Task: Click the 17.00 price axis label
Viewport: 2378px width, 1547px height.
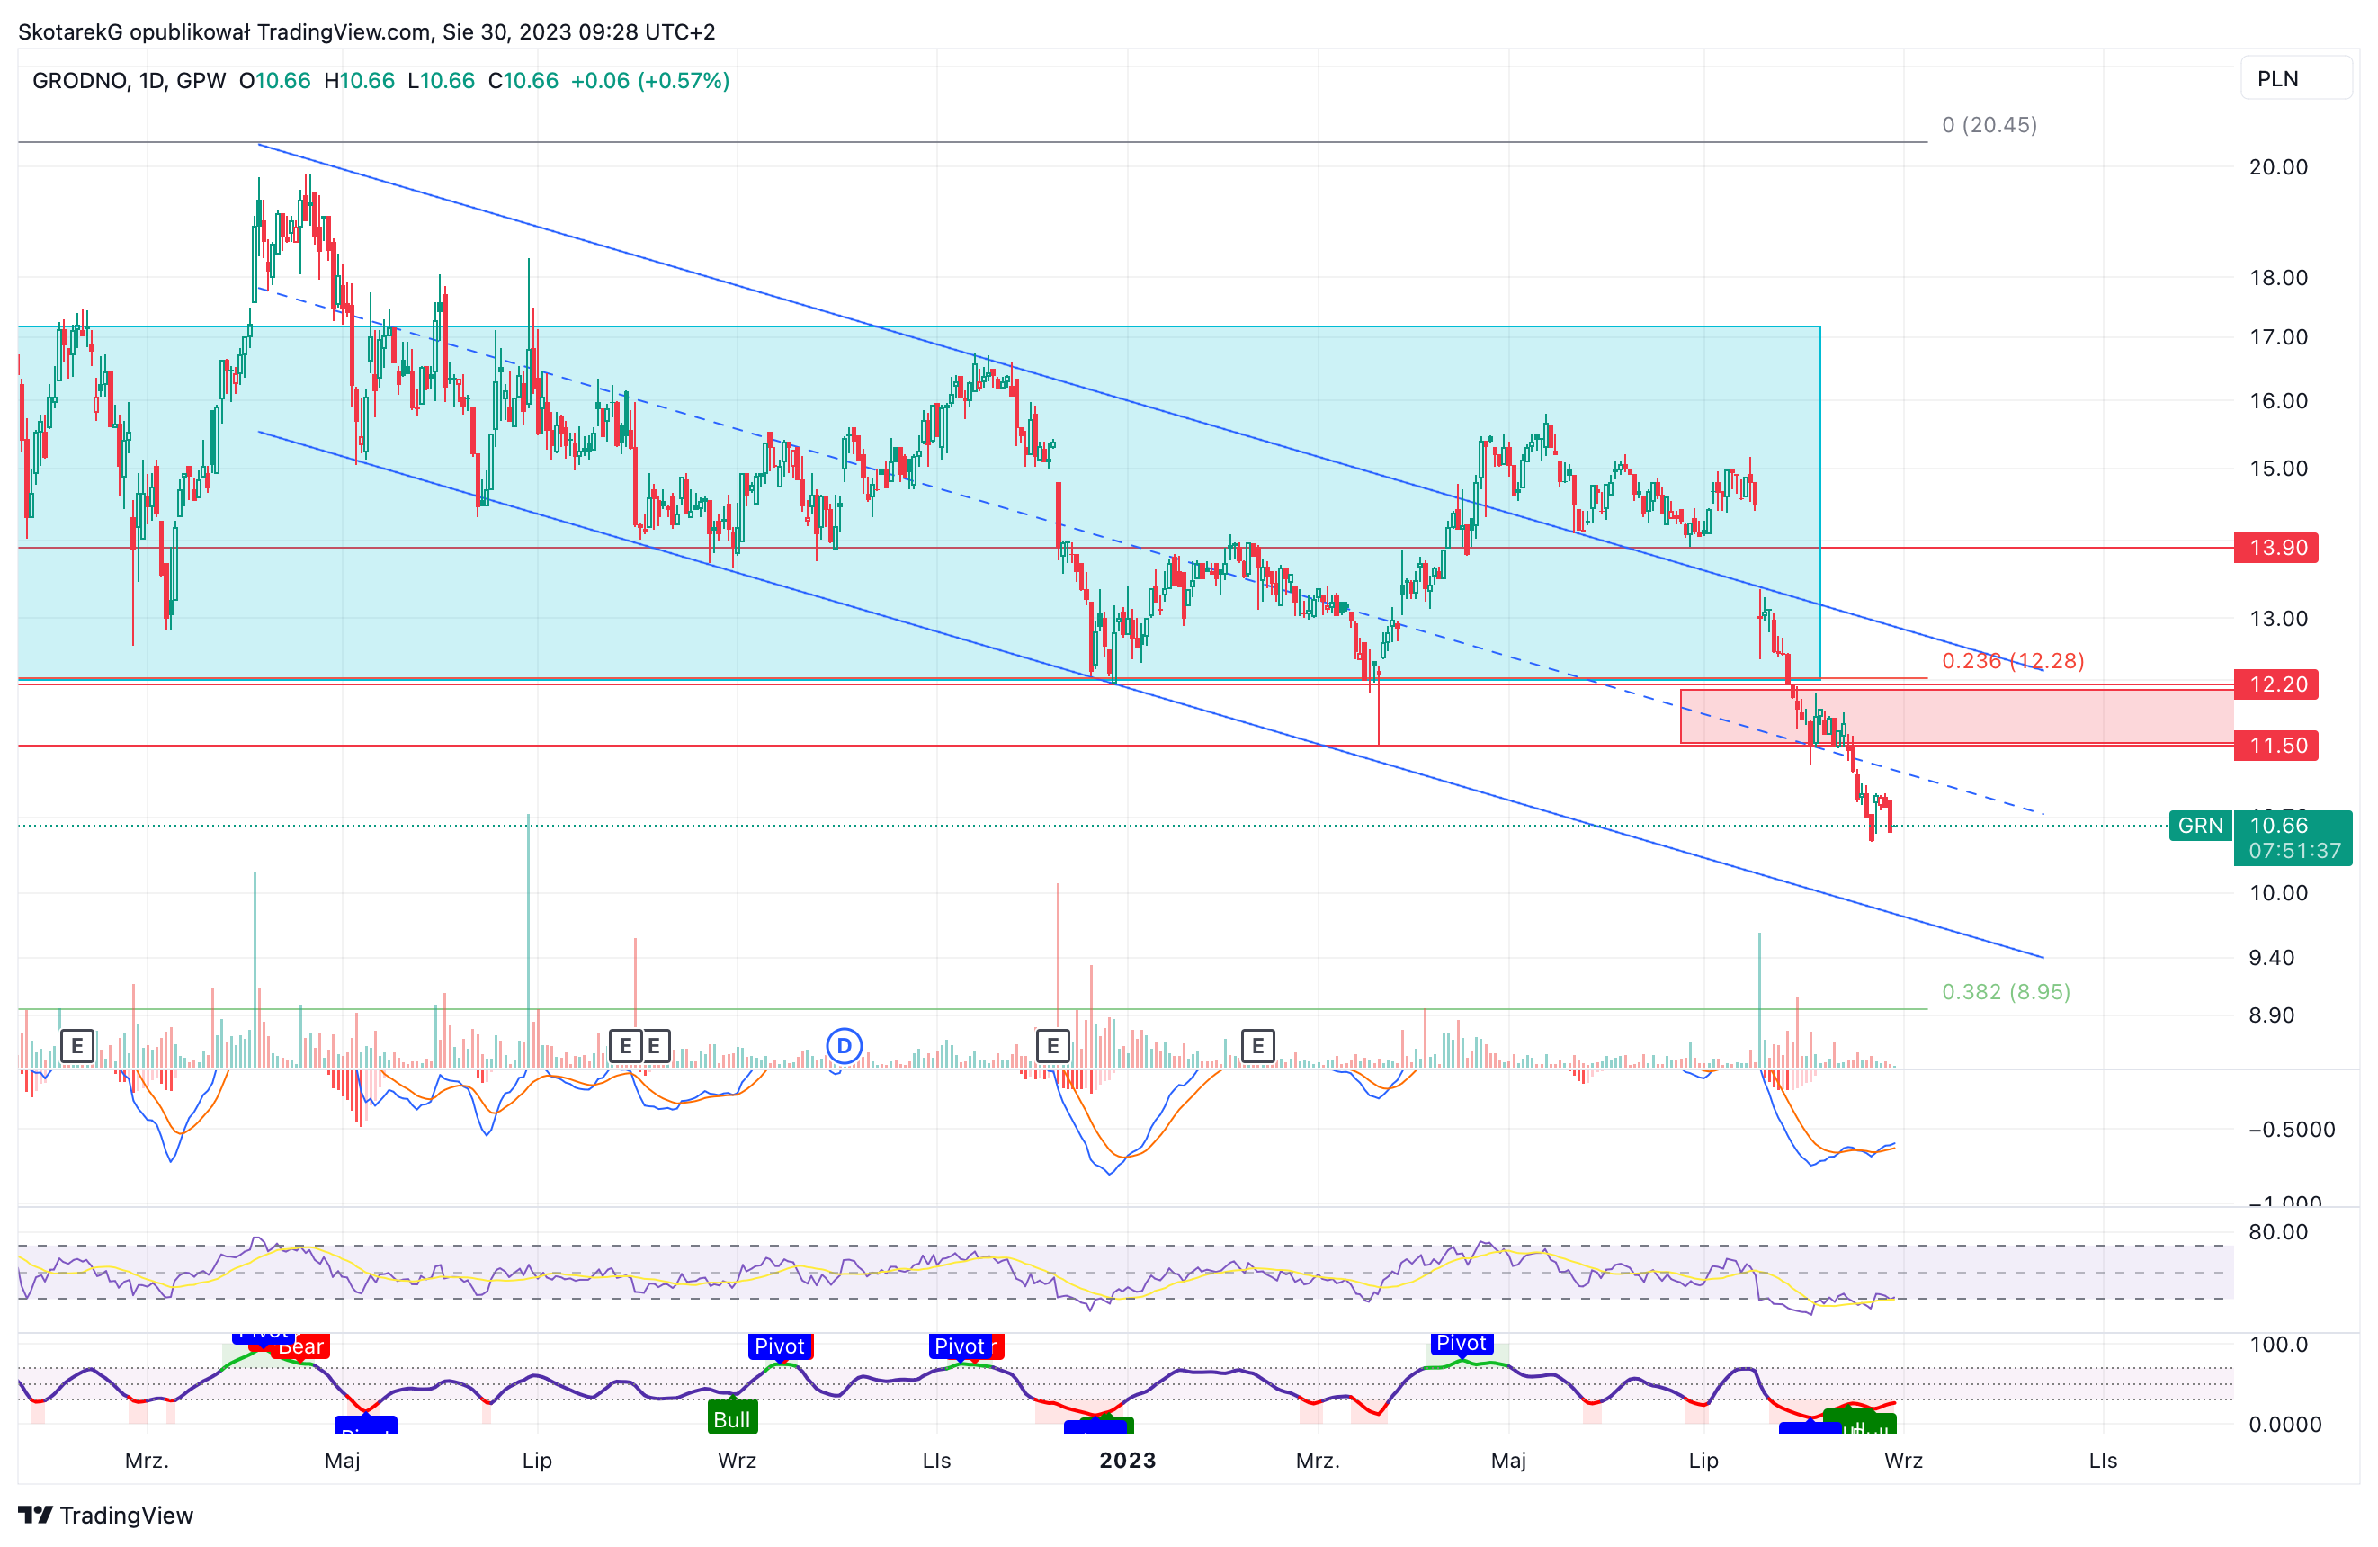Action: [x=2278, y=336]
